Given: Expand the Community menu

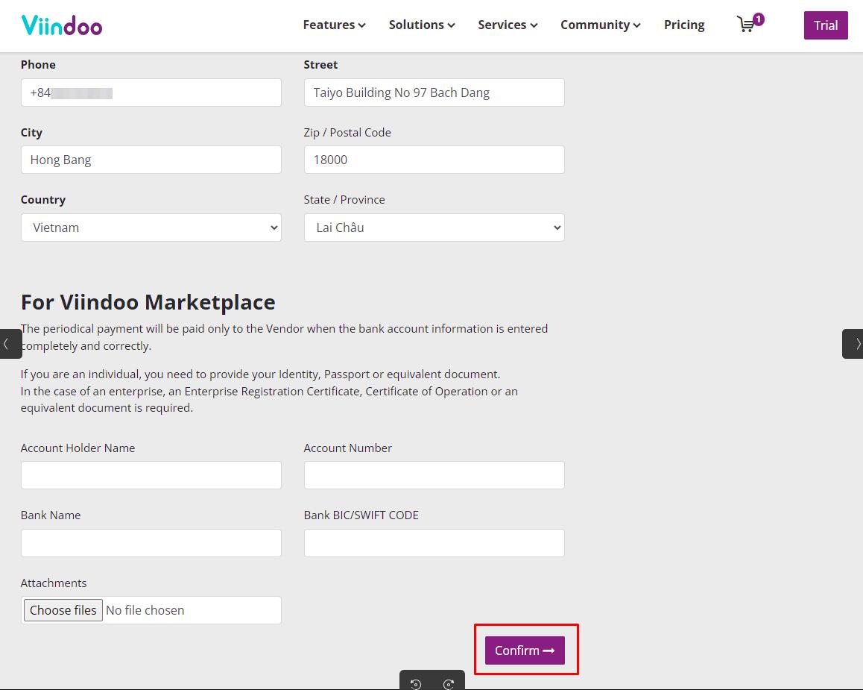Looking at the screenshot, I should tap(601, 25).
